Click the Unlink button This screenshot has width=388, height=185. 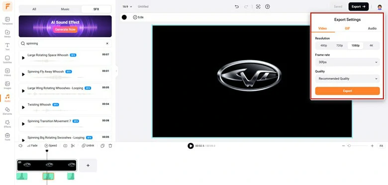click(x=88, y=146)
